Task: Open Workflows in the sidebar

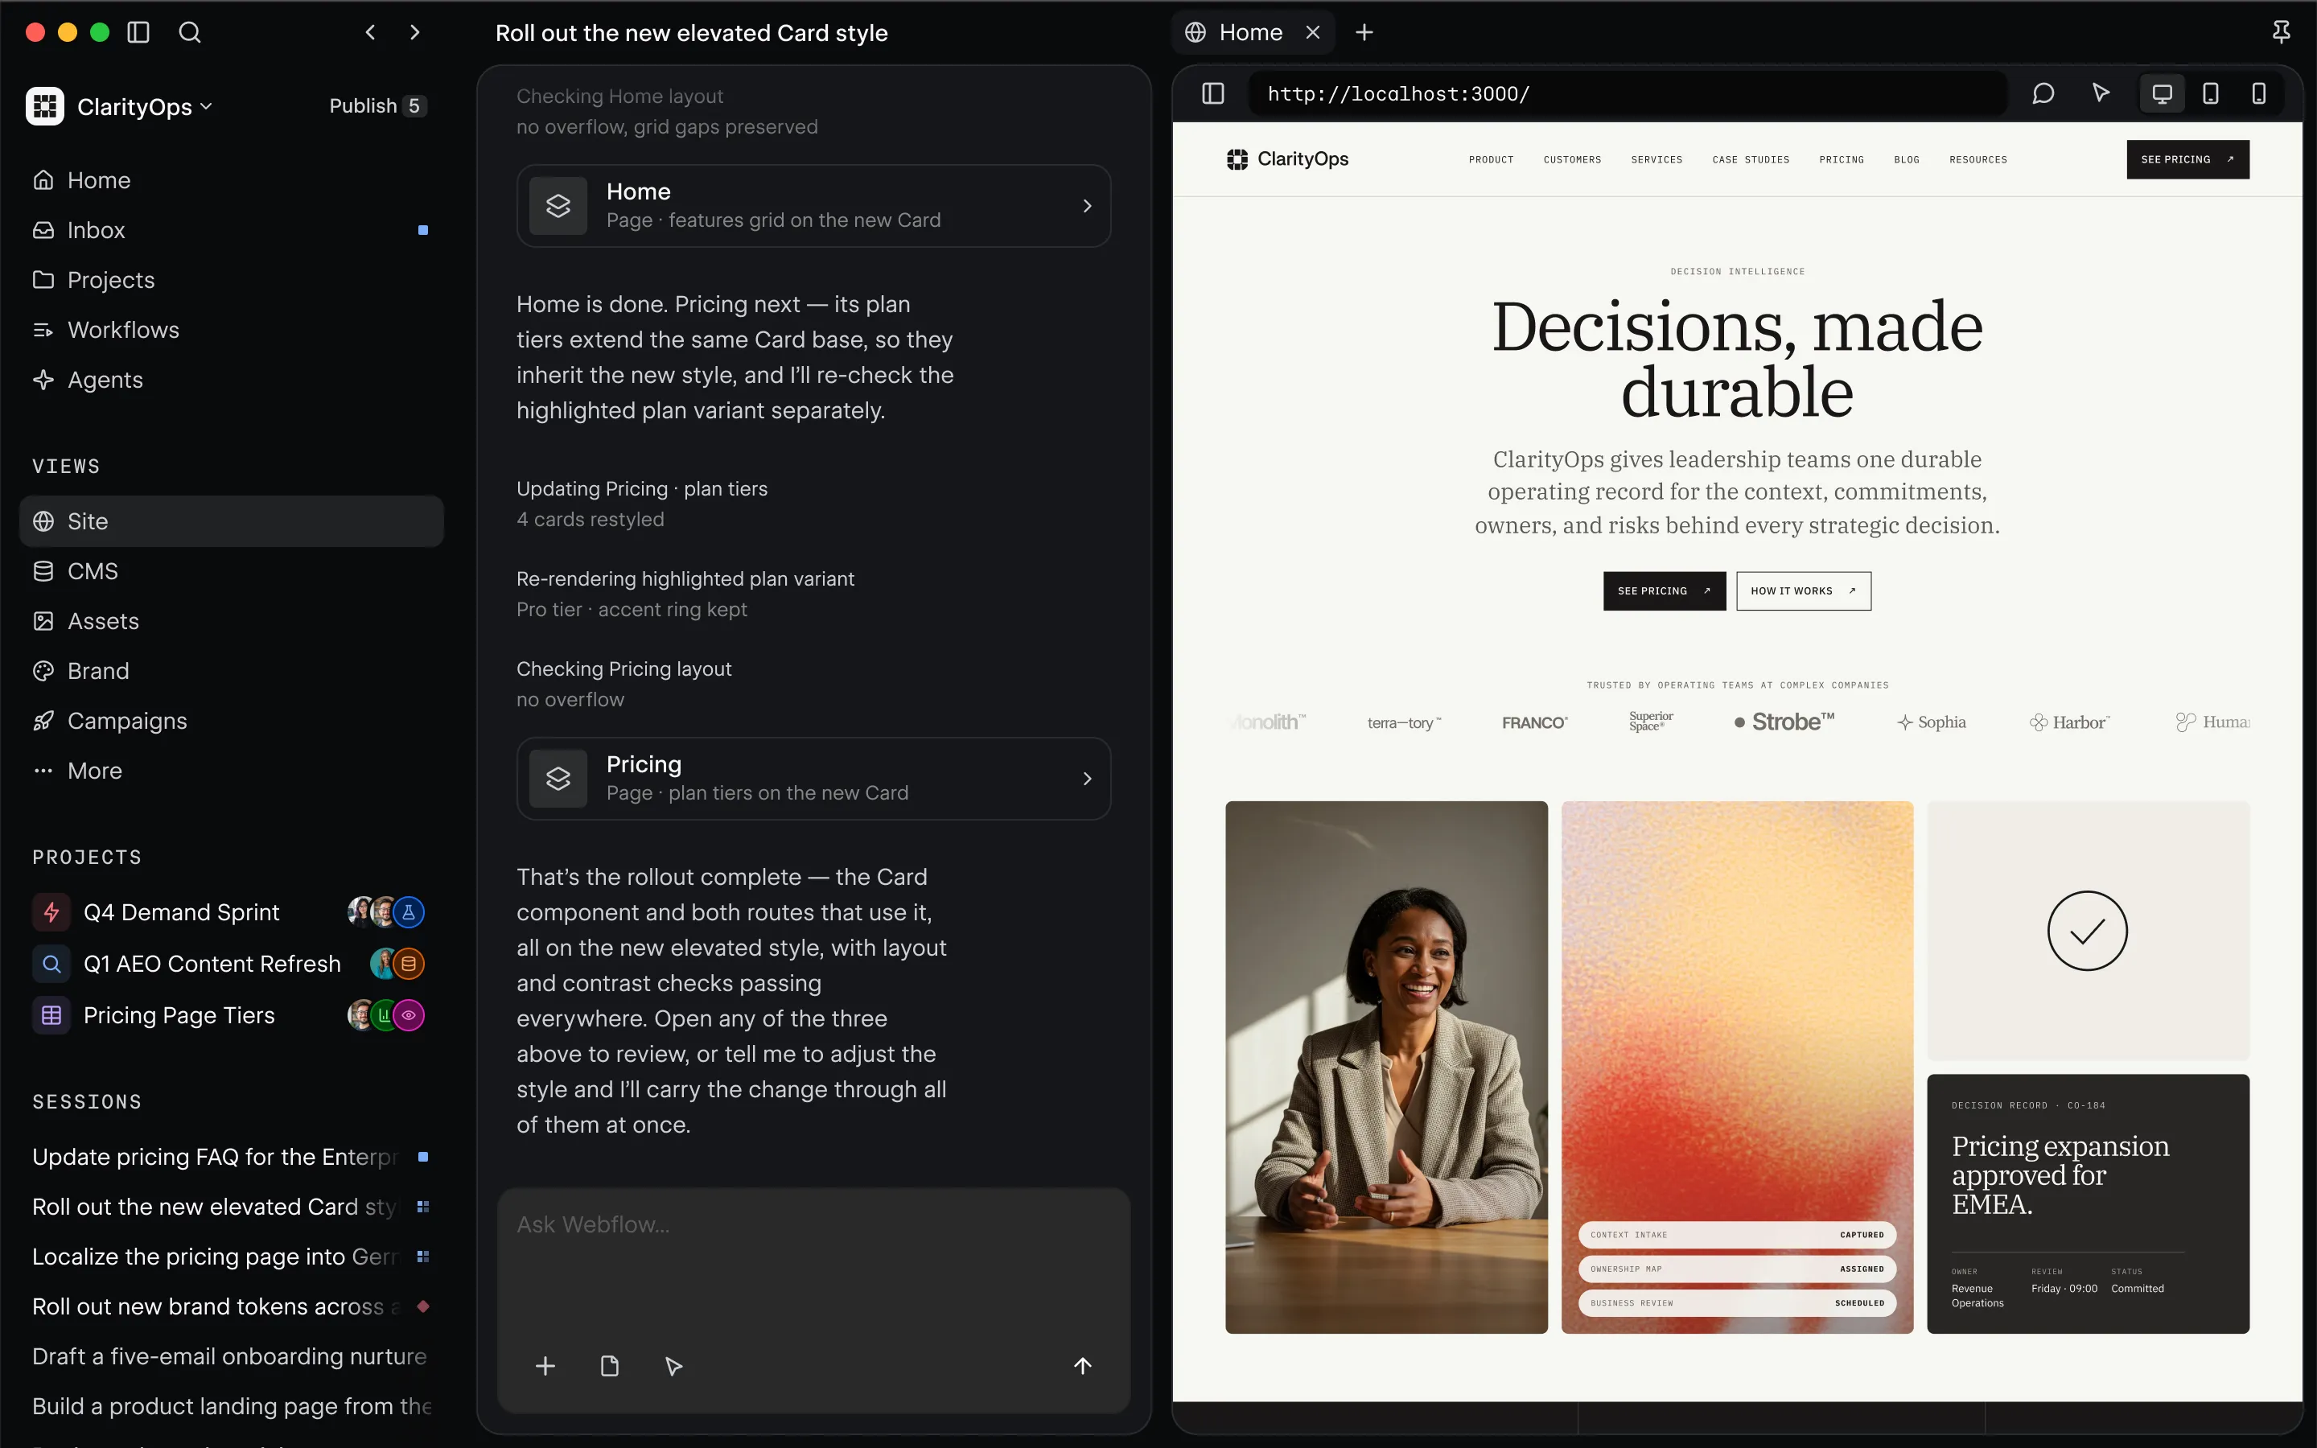Action: click(x=232, y=330)
